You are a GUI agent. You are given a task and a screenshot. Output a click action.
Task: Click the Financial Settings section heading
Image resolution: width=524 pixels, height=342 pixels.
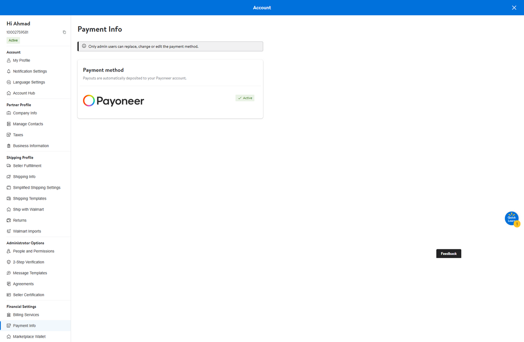pyautogui.click(x=21, y=307)
